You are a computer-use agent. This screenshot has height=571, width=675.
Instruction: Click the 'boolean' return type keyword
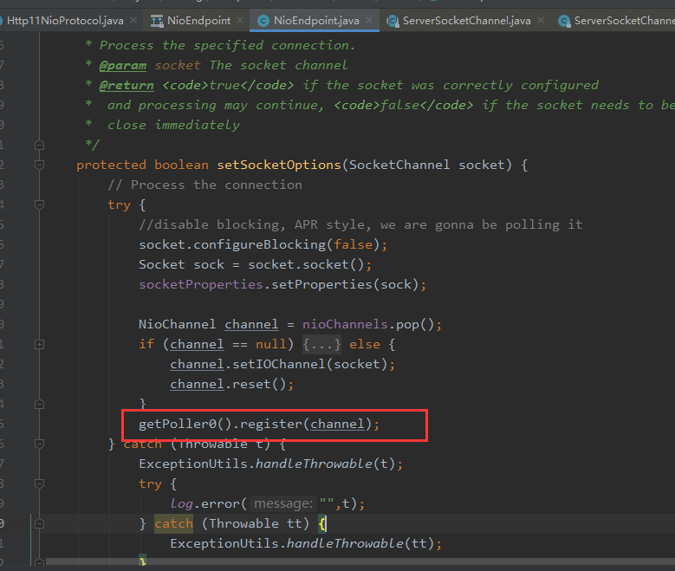tap(181, 165)
